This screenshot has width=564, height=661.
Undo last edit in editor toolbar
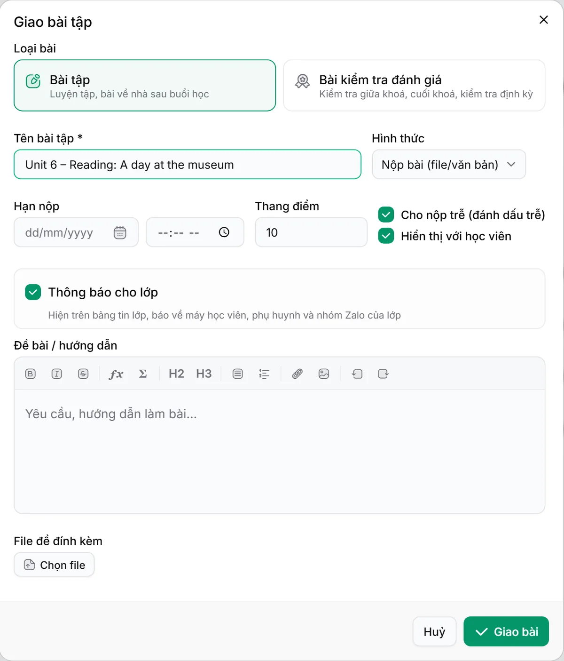click(357, 374)
